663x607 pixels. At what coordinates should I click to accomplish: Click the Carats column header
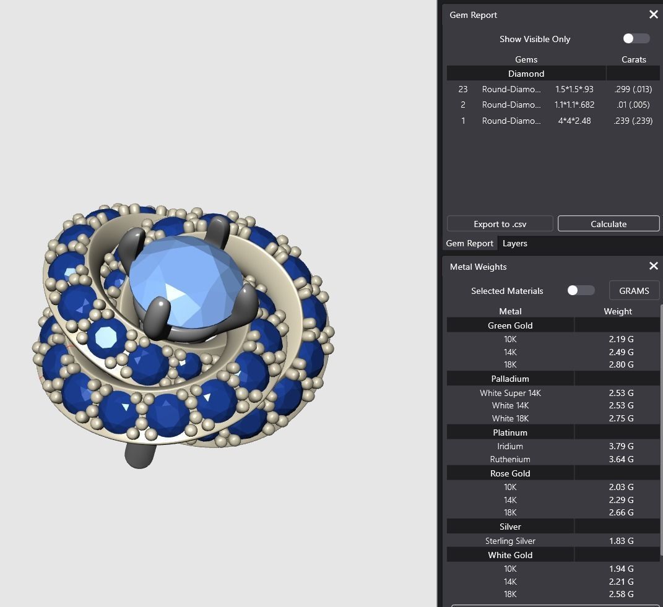coord(633,59)
